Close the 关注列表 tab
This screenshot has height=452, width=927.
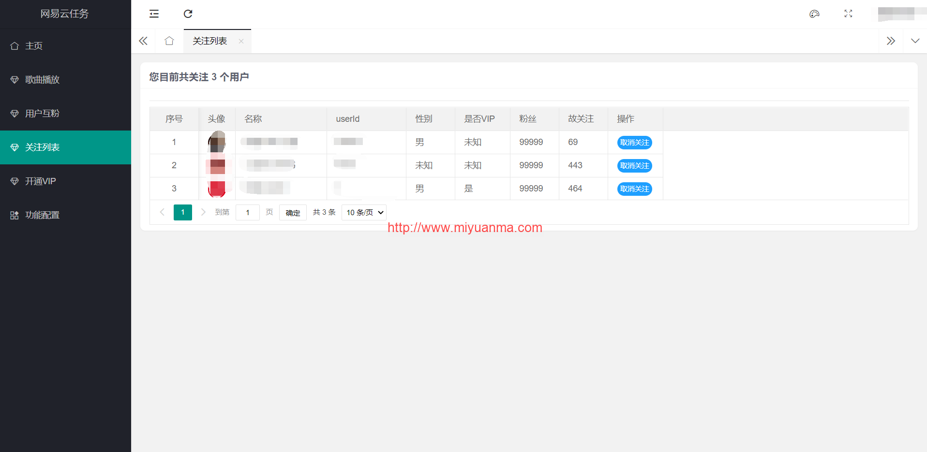(241, 41)
